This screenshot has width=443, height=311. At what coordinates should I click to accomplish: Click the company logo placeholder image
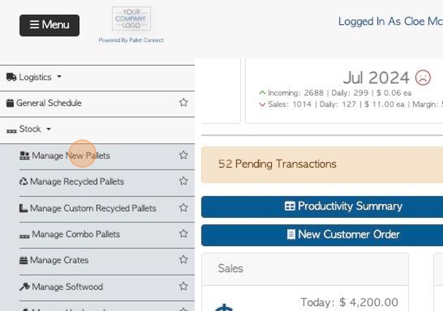[x=131, y=19]
